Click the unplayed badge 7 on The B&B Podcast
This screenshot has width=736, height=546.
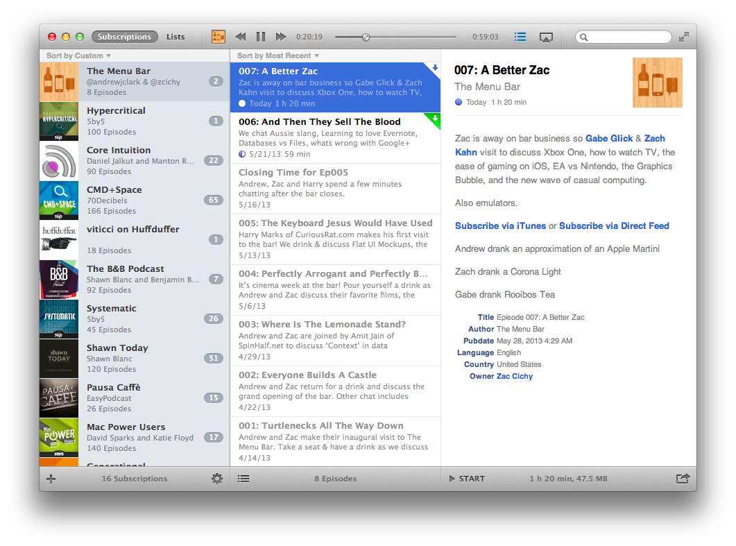[216, 279]
